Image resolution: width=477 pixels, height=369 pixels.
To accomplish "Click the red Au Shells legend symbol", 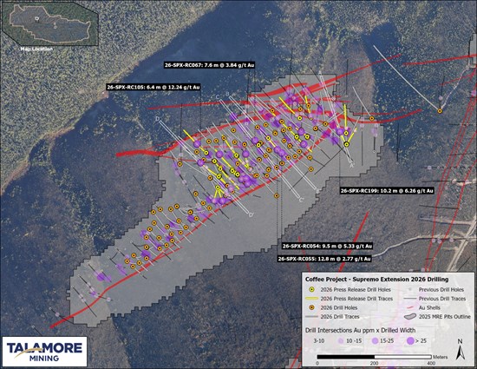I will tap(411, 308).
